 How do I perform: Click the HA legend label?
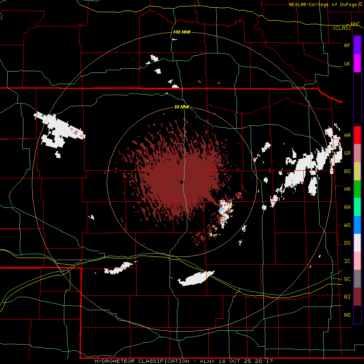coord(347,135)
